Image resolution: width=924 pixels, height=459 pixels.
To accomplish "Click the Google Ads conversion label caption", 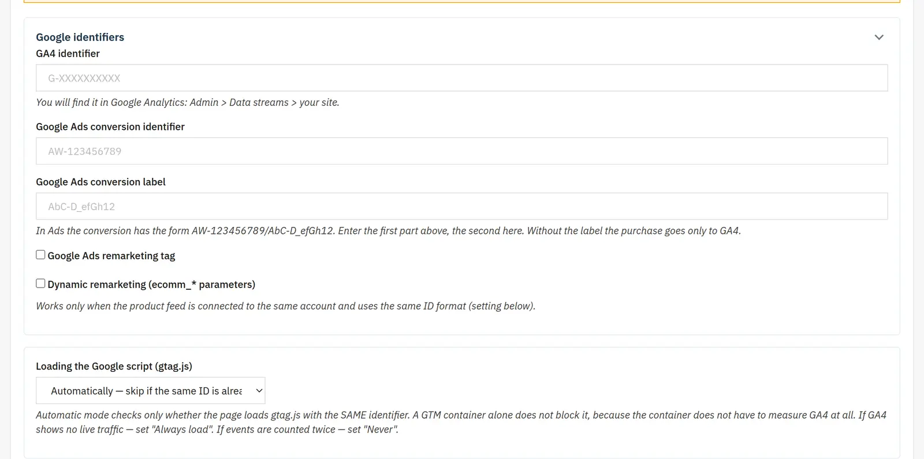I will pyautogui.click(x=100, y=182).
